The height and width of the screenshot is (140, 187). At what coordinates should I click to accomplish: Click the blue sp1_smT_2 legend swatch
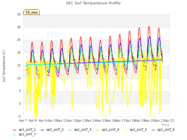click(42, 130)
